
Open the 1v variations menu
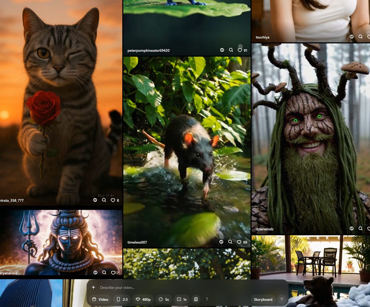pos(182,299)
